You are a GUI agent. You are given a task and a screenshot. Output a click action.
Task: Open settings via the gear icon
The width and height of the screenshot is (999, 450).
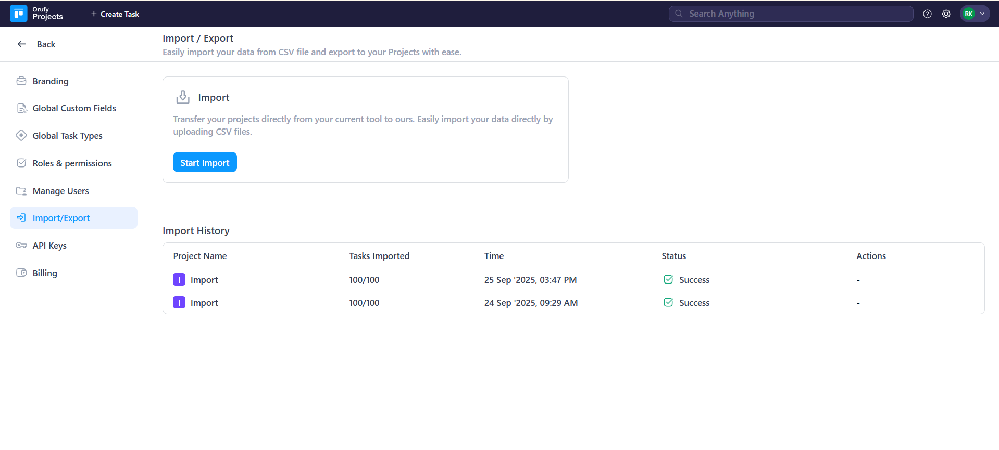coord(946,14)
